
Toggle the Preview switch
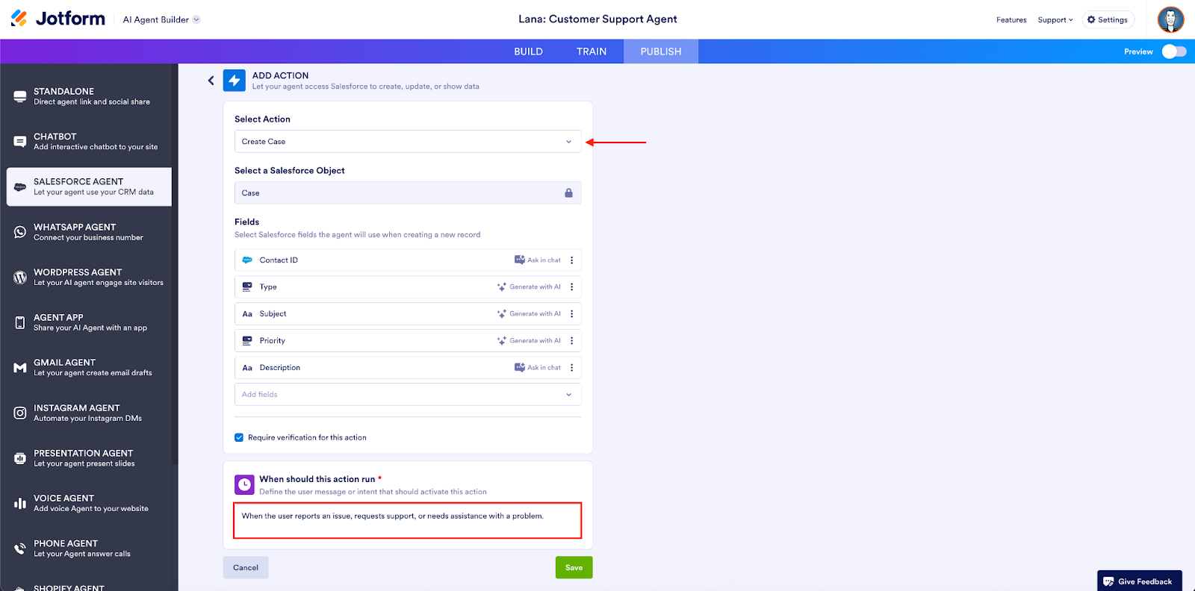tap(1173, 51)
